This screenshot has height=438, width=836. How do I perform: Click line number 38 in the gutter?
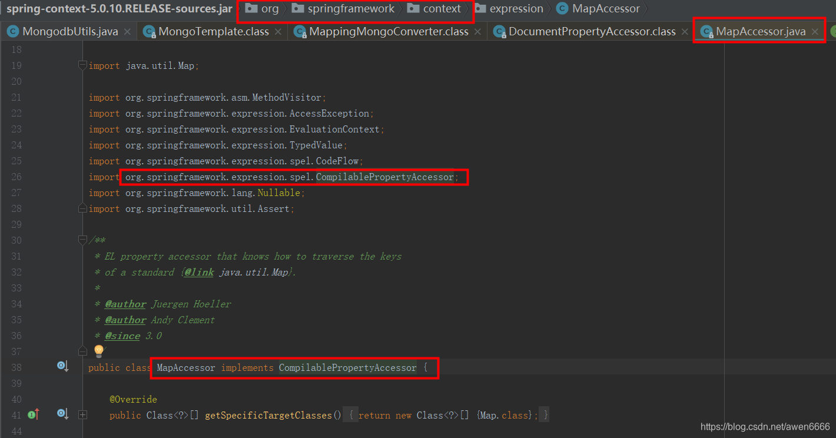tap(16, 367)
